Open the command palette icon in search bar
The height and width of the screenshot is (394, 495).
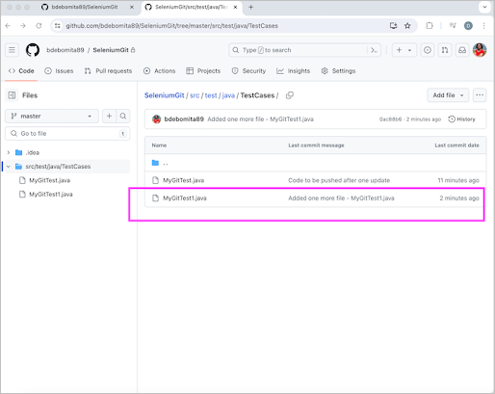tap(374, 50)
